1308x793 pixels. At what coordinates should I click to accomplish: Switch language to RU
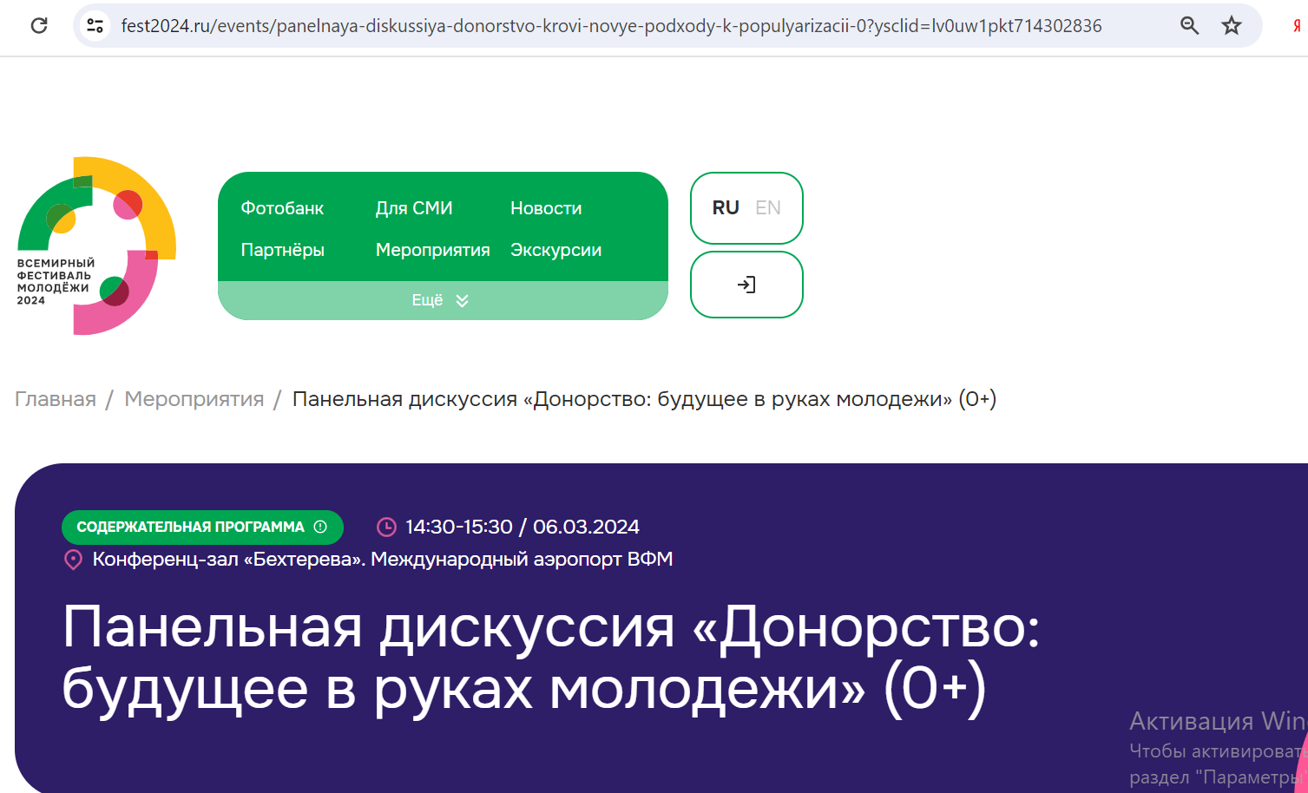[x=726, y=207]
